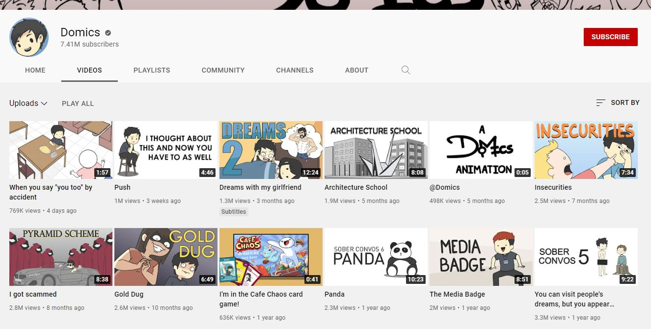Screen dimensions: 651x329
Task: Open the Insecurities video thumbnail
Action: coord(586,150)
